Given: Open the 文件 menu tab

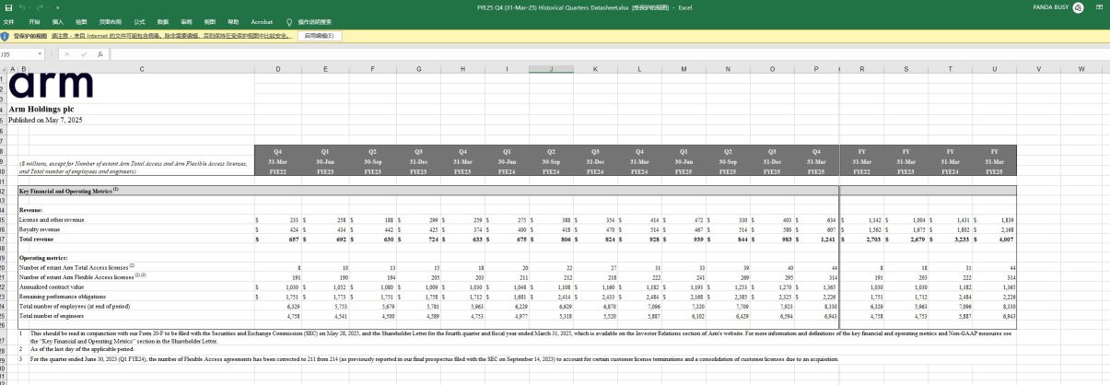Looking at the screenshot, I should tap(9, 20).
